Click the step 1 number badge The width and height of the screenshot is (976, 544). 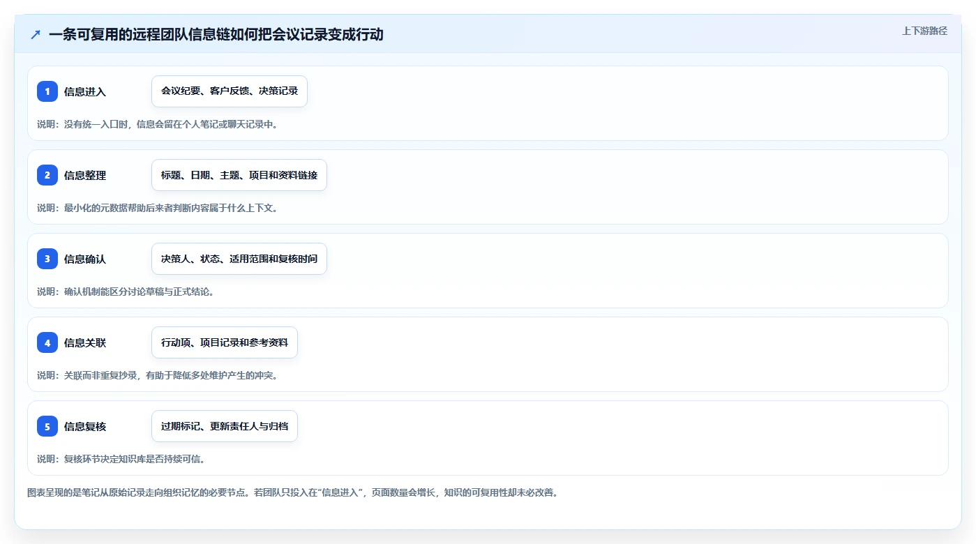[47, 91]
